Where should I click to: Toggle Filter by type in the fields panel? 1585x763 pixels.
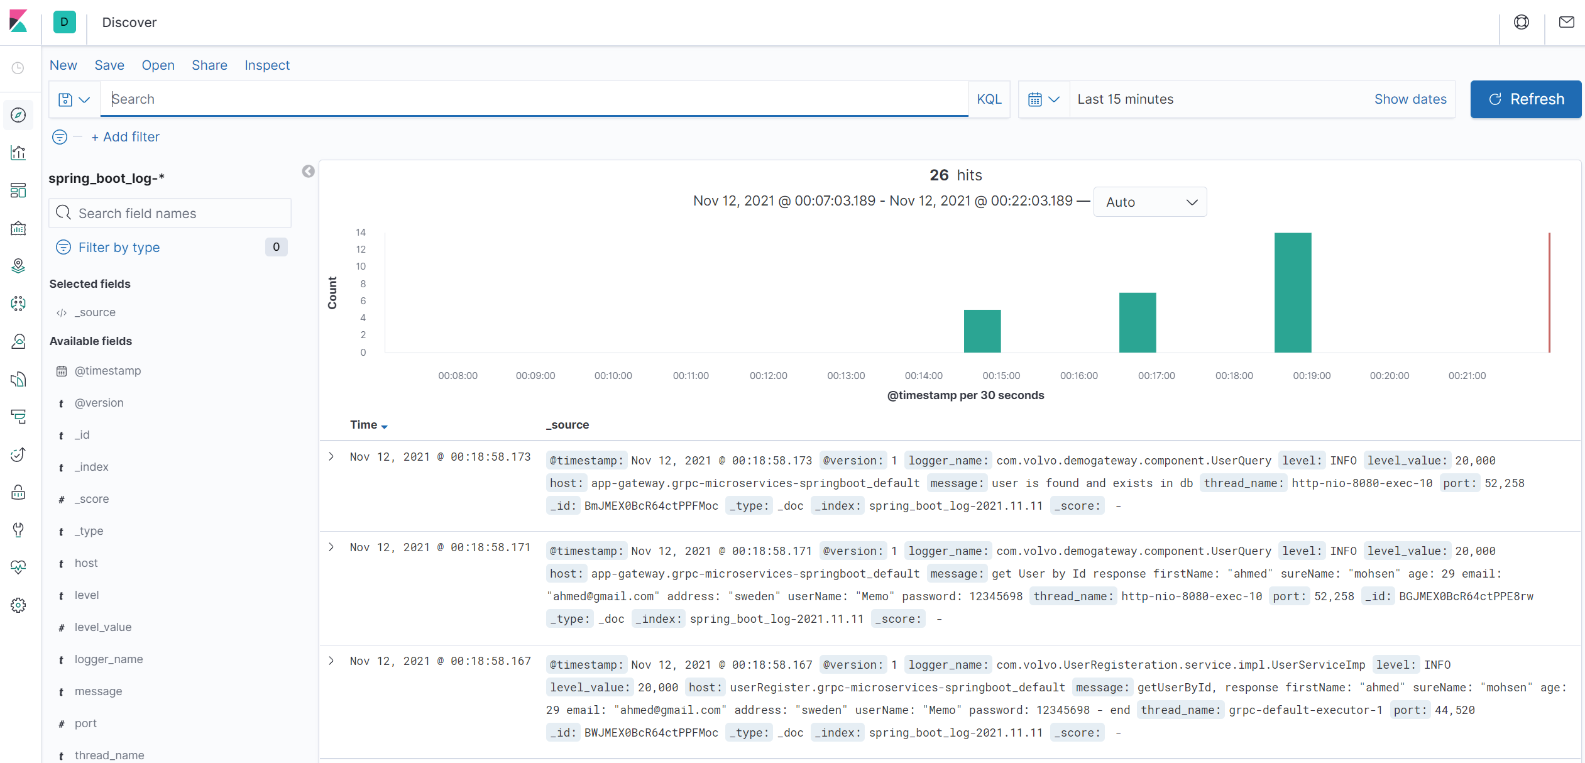(x=119, y=247)
